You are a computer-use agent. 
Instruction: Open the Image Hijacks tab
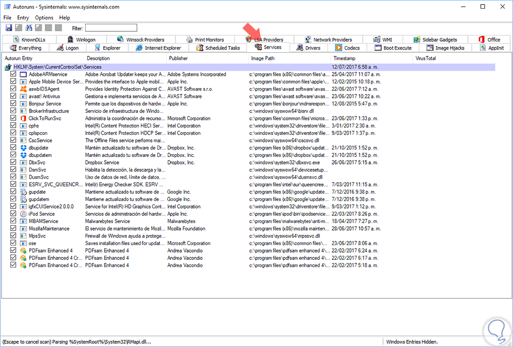click(445, 48)
